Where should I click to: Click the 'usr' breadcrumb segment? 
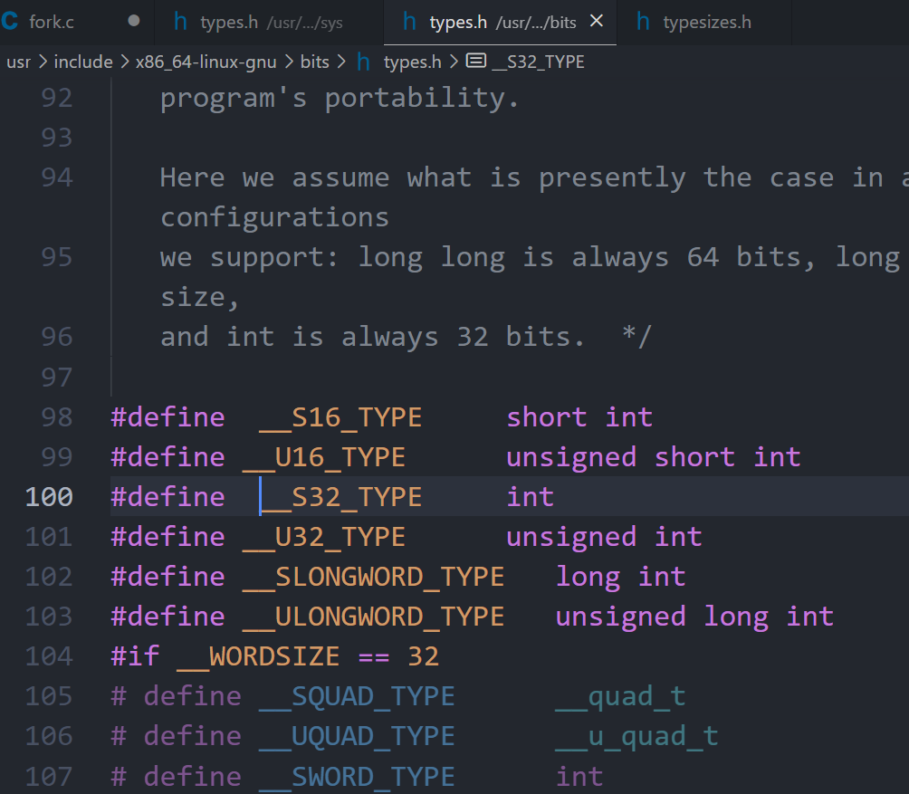point(18,62)
